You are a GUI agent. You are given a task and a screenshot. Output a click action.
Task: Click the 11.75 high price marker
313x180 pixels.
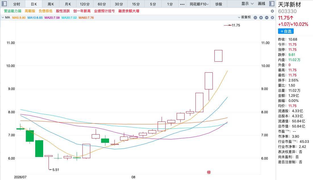pos(234,25)
